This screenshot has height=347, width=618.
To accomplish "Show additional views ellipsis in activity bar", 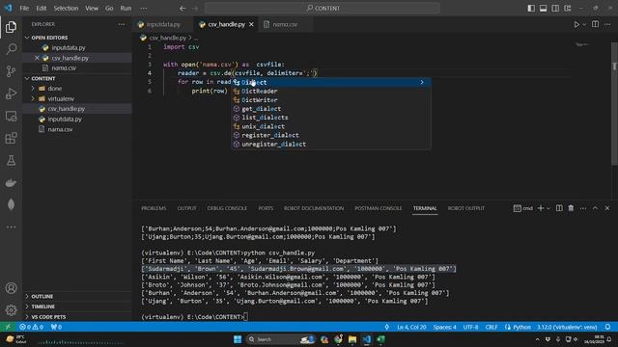I will coord(11,227).
